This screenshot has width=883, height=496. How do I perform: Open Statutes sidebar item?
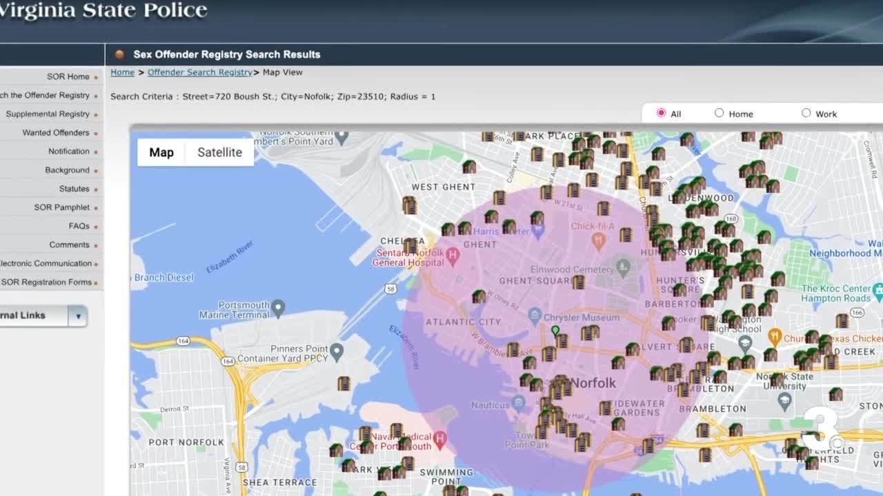click(x=74, y=188)
